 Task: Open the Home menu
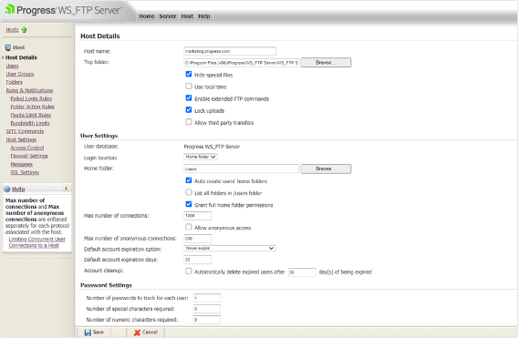coord(147,16)
